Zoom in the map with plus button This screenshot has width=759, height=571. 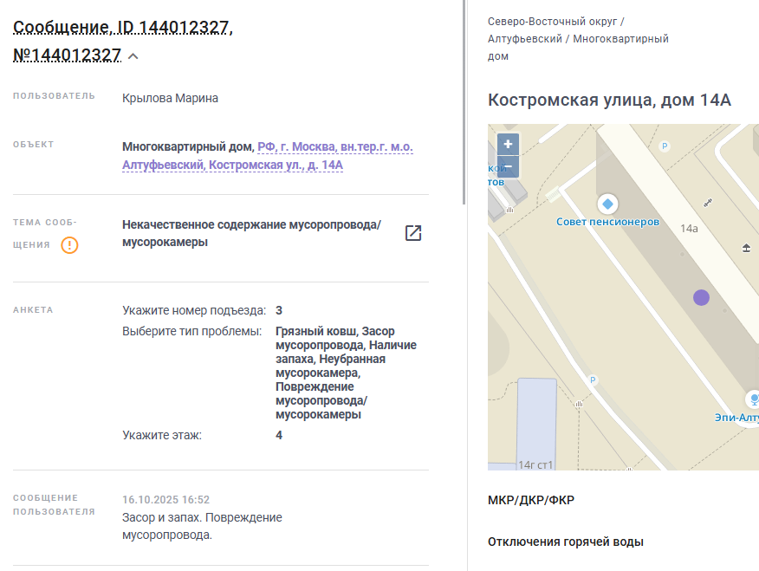coord(508,144)
